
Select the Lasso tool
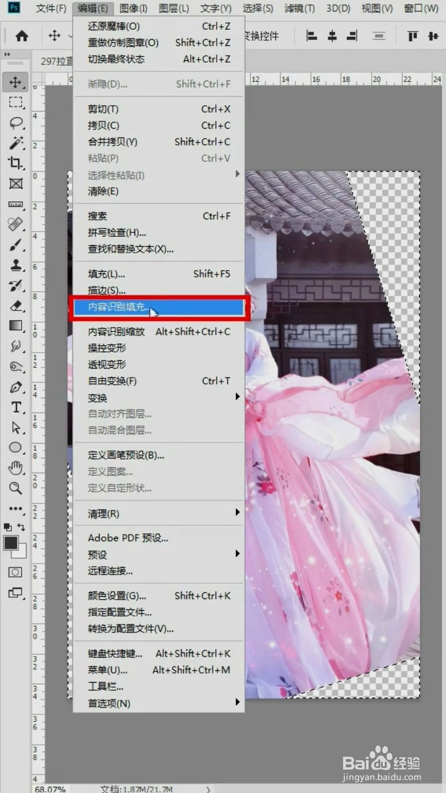[x=15, y=123]
